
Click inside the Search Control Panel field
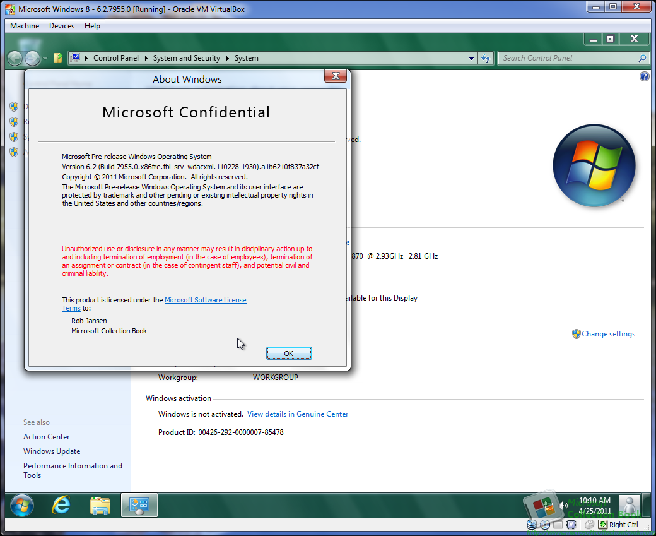pos(568,57)
